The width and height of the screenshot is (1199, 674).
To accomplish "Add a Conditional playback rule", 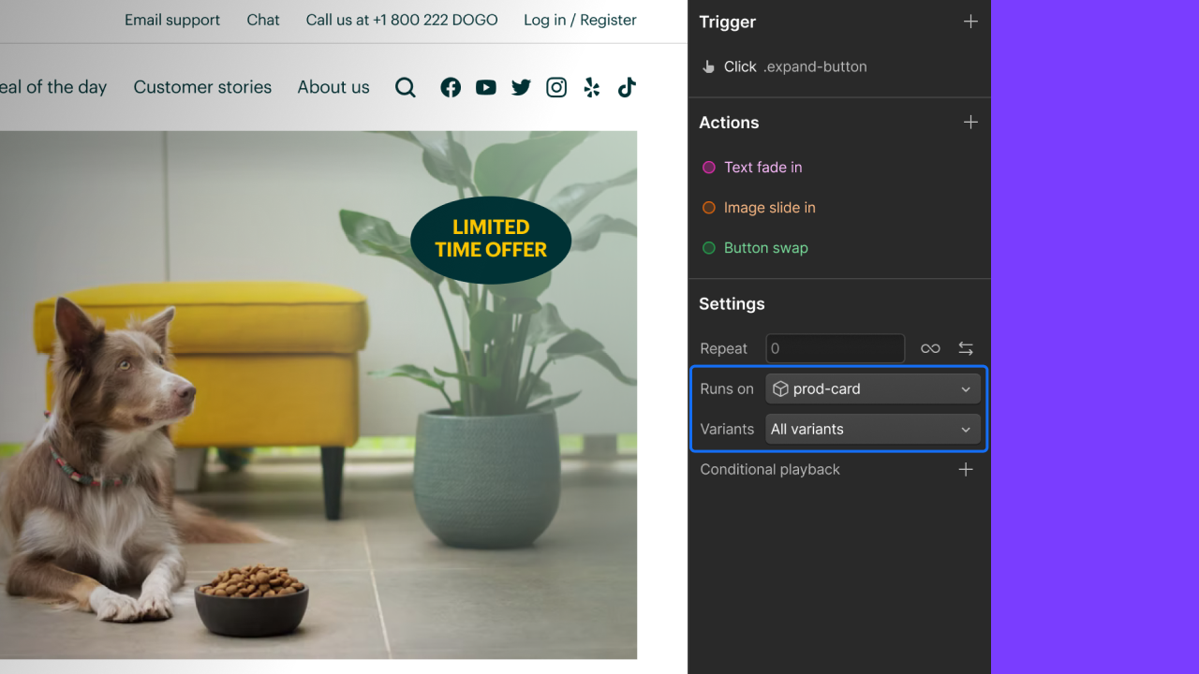I will [966, 469].
